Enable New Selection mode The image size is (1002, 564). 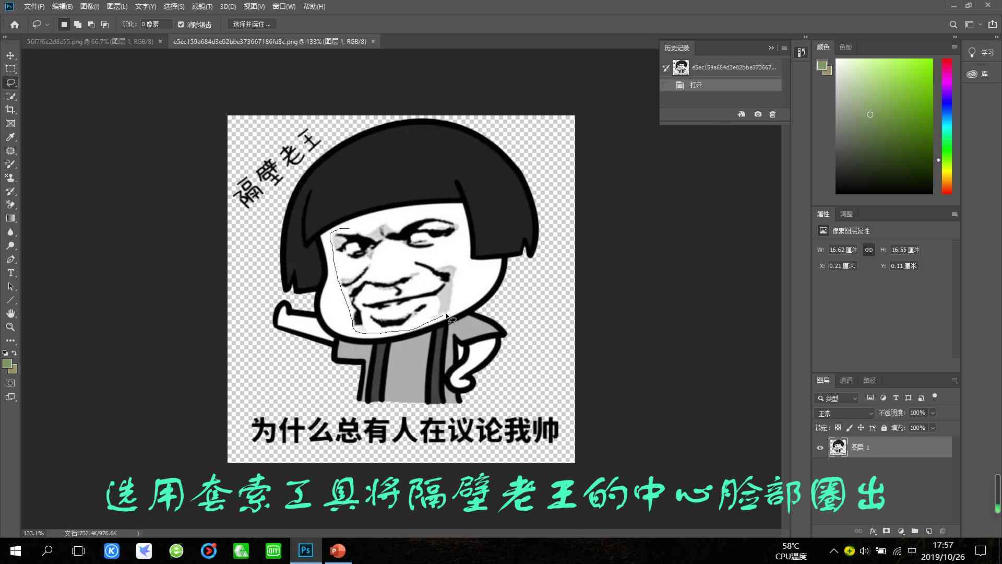pos(64,25)
